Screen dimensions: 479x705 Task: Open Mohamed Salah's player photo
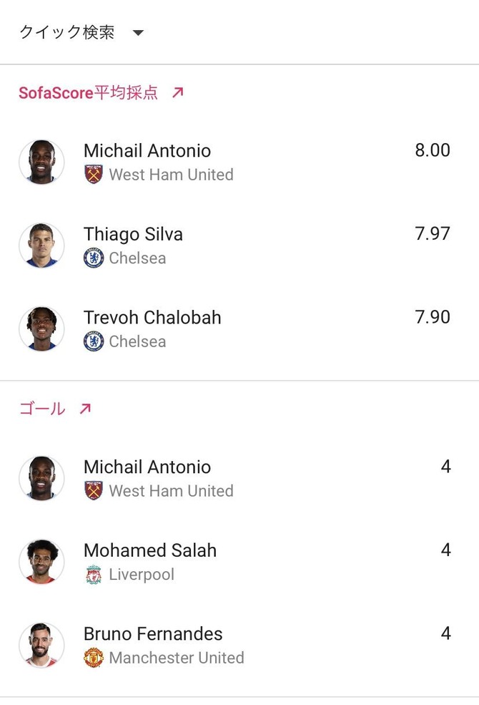(41, 562)
